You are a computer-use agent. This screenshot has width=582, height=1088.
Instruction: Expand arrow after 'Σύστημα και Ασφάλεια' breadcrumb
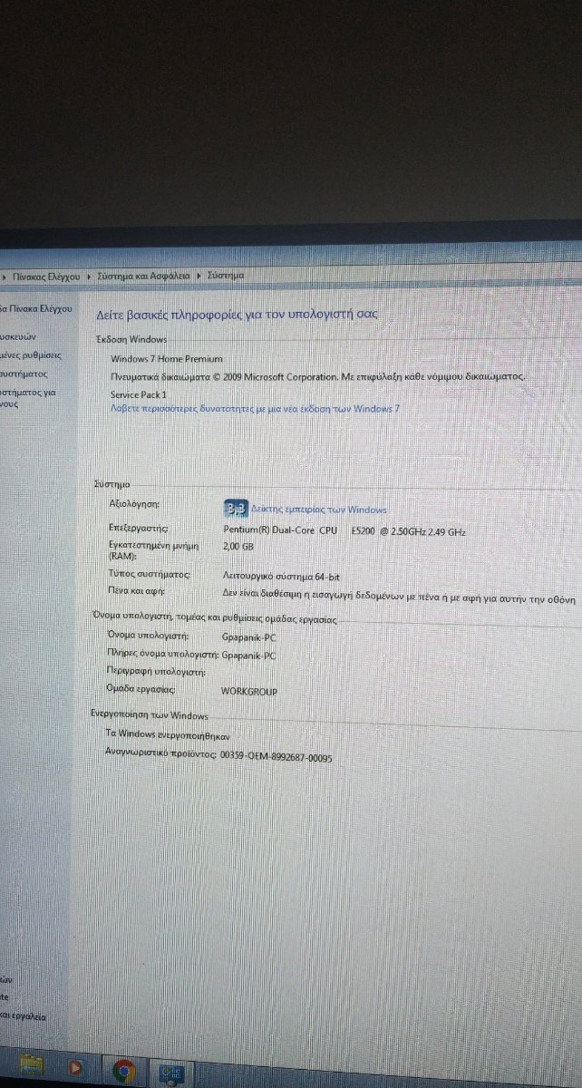click(x=199, y=275)
